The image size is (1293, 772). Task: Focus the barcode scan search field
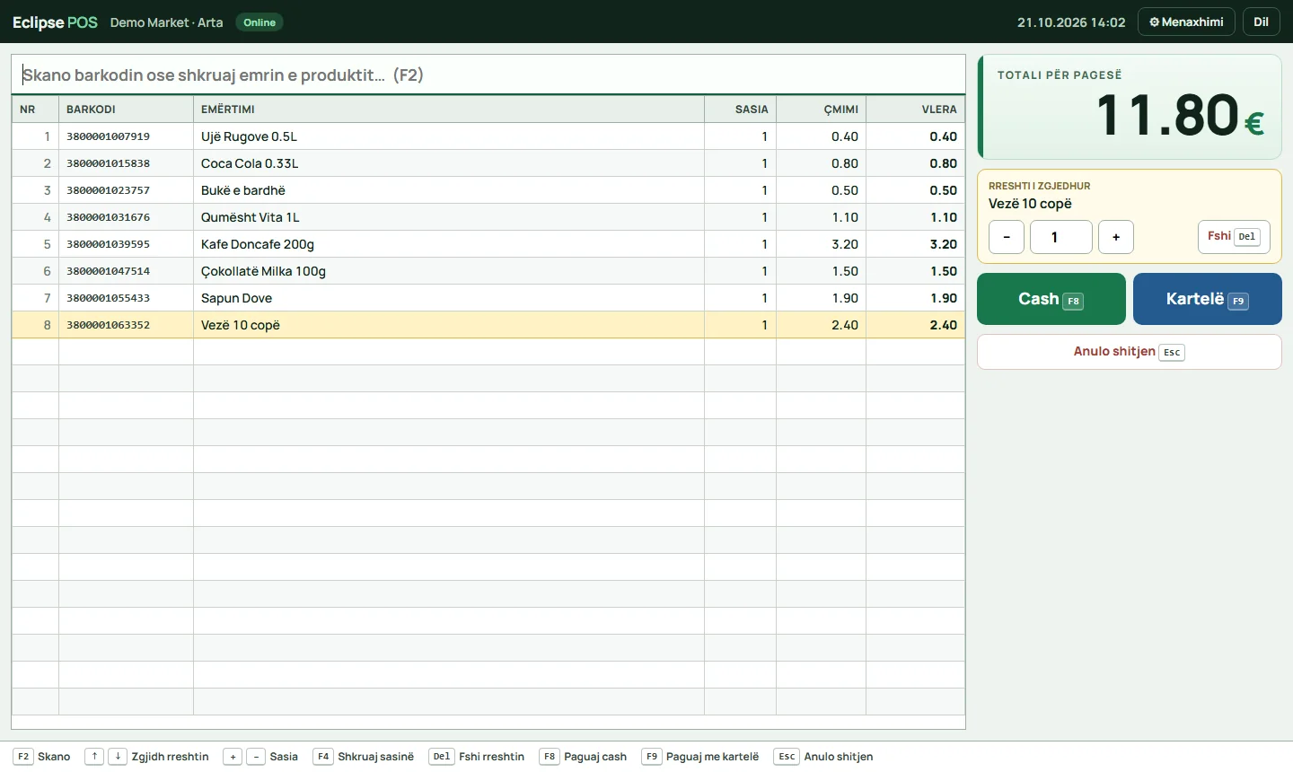click(488, 75)
